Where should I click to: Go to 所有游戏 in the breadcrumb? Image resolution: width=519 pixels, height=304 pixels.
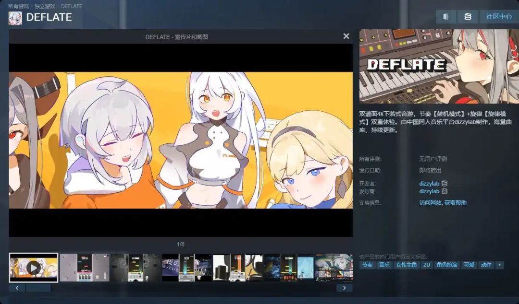point(19,6)
